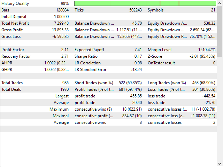Select Profit Factor value 2.11
The image size is (223, 167).
click(65, 50)
